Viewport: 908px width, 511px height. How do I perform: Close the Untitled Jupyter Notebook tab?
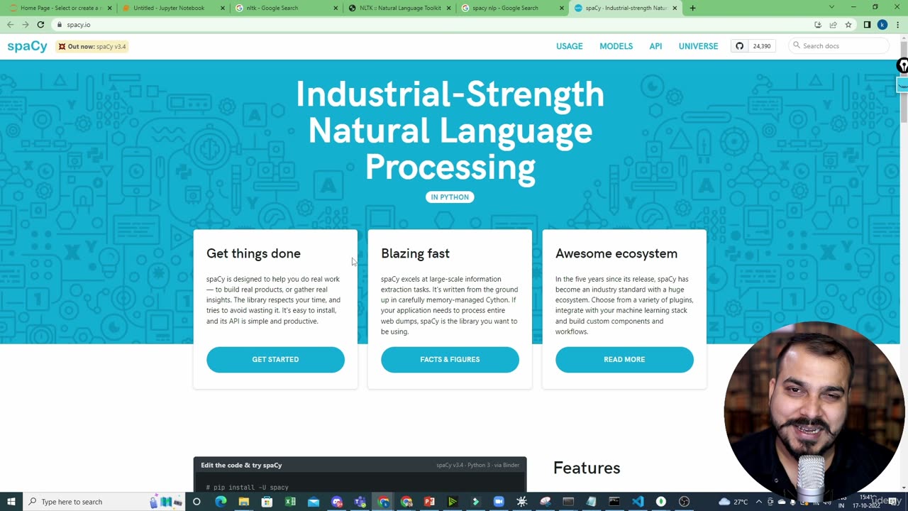(x=223, y=8)
